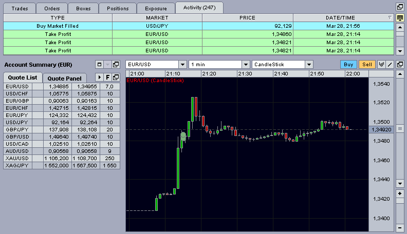Select the EUR/CHF quote row
The image size is (407, 234).
coord(62,108)
